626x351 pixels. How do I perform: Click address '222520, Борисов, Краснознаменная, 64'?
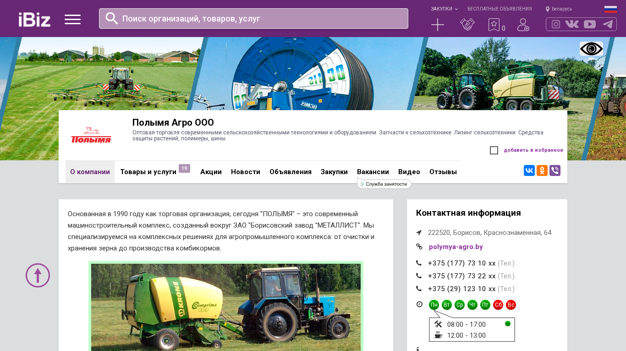click(490, 233)
